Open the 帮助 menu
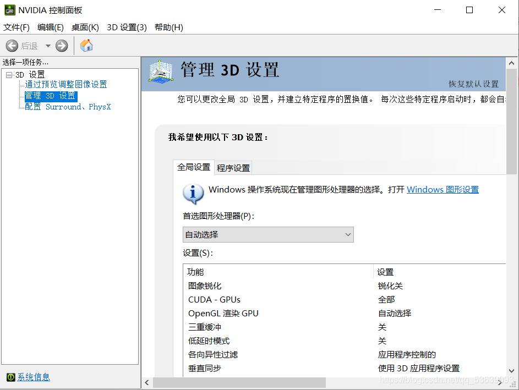 click(x=168, y=27)
